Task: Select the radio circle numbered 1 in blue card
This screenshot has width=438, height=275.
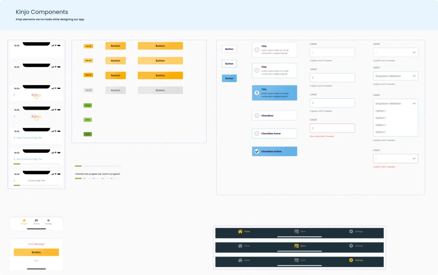Action: 257,93
